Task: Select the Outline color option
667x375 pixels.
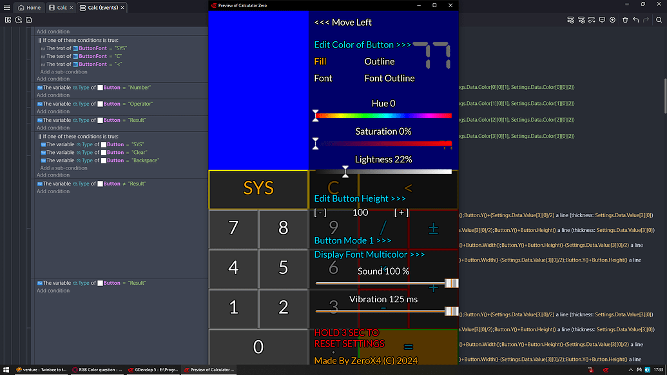Action: (x=380, y=62)
